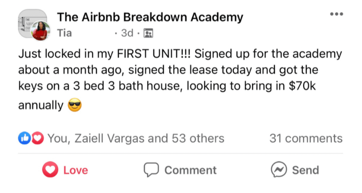Image resolution: width=362 pixels, height=193 pixels.
Task: Click the sunglasses emoji in the post
Action: (x=75, y=105)
